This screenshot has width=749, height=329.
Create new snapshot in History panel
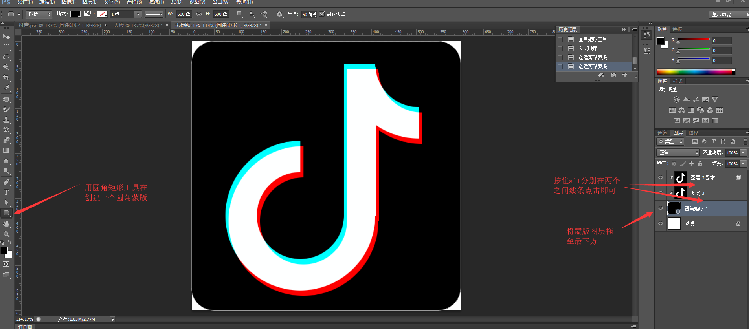(x=613, y=75)
